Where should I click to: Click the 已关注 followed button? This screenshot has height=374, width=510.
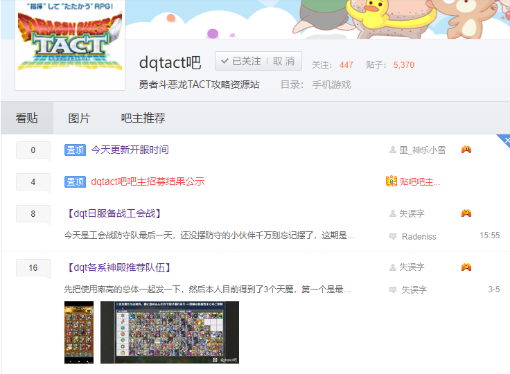pyautogui.click(x=240, y=61)
